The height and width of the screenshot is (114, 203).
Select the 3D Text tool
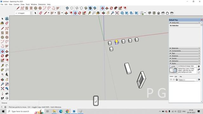pyautogui.click(x=7, y=74)
